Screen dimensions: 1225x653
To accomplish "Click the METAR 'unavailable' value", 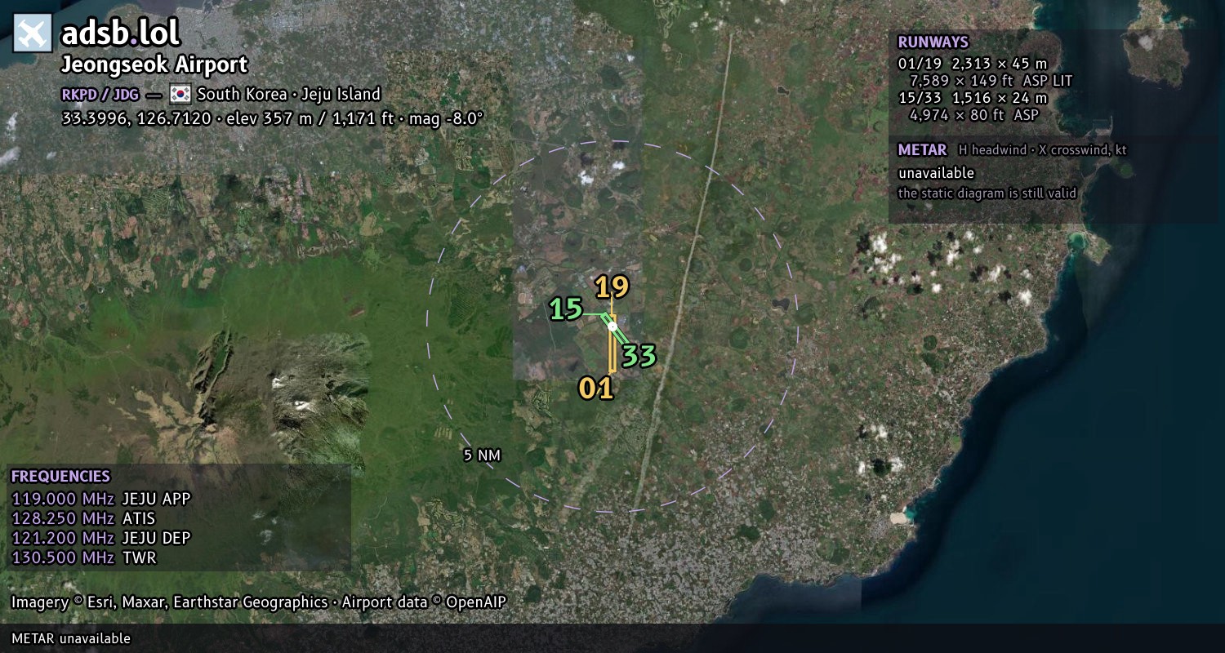I will pos(936,173).
